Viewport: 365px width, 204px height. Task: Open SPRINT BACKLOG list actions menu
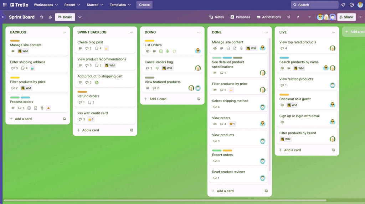[x=132, y=32]
